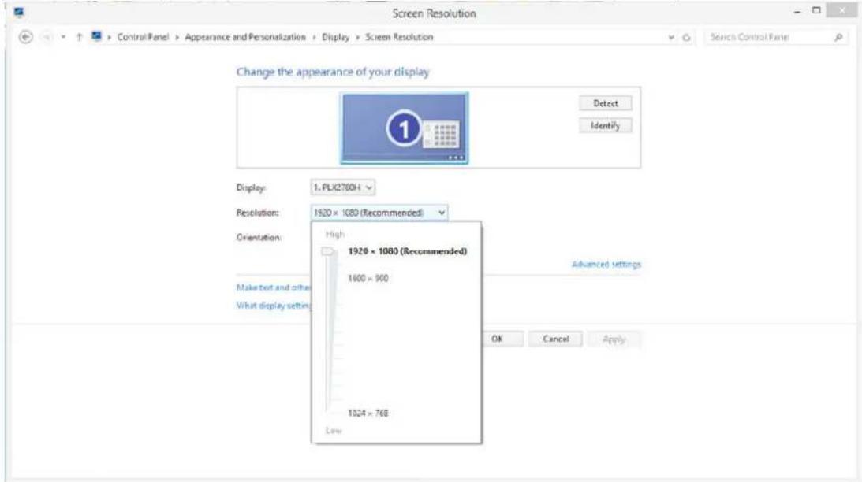Click the Identify button
862x482 pixels.
click(605, 126)
